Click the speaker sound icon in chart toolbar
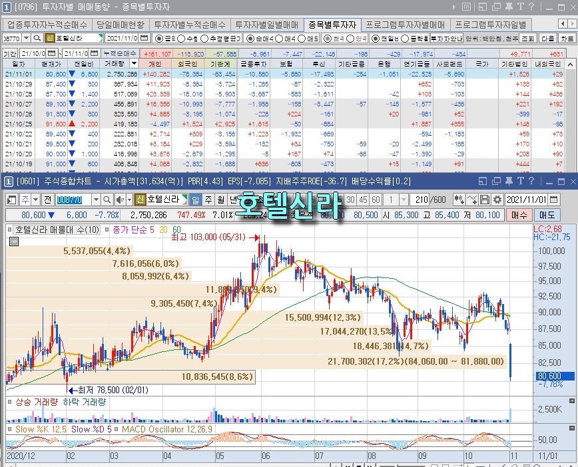This screenshot has height=467, width=578. pyautogui.click(x=120, y=200)
